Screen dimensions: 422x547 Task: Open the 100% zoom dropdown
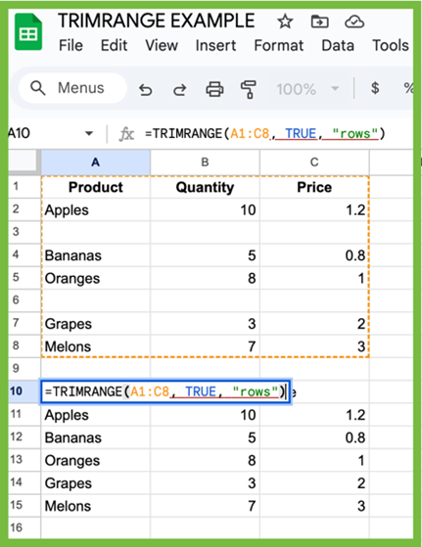tap(307, 89)
